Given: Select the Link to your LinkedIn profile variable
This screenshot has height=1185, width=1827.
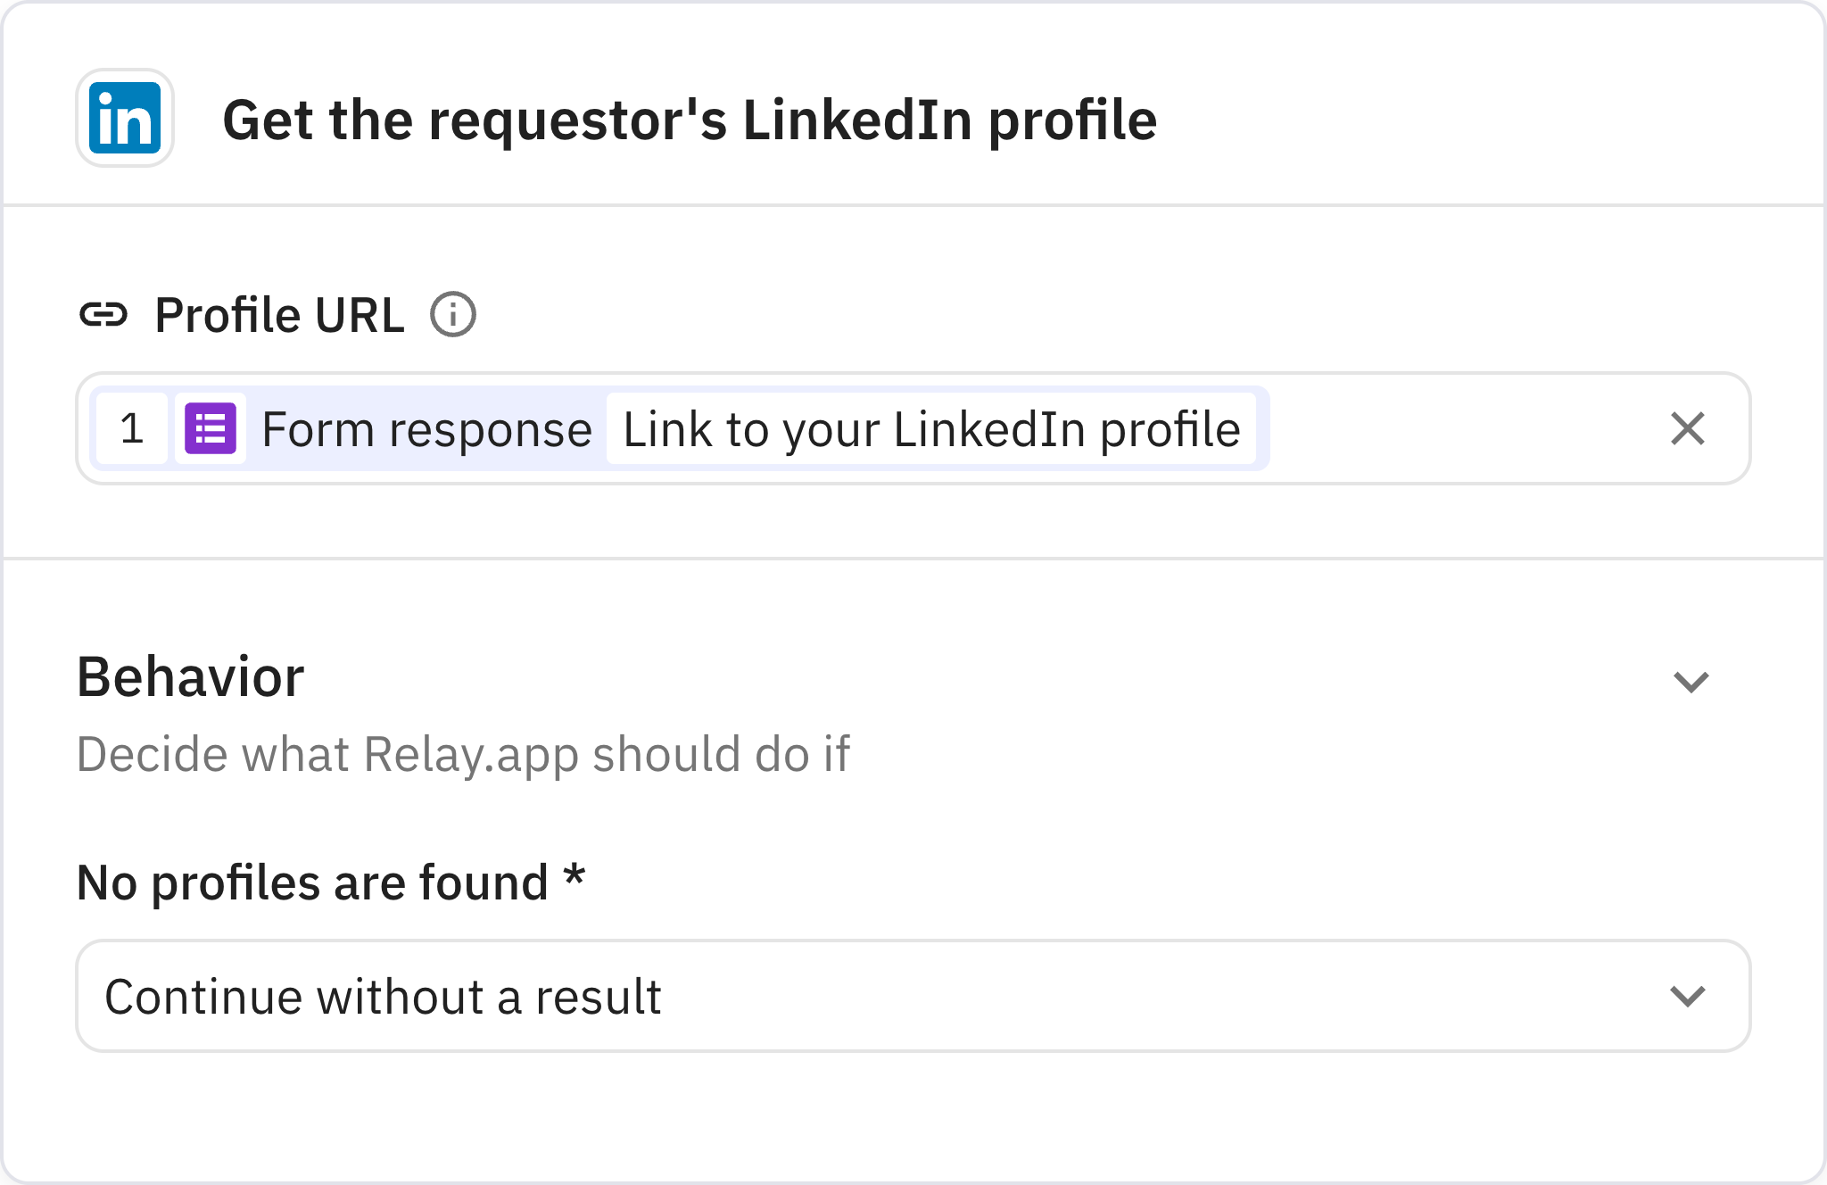Looking at the screenshot, I should tap(931, 429).
